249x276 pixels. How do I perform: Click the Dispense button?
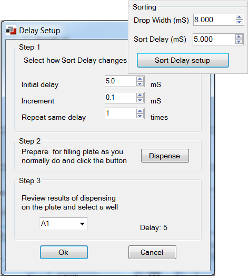165,156
